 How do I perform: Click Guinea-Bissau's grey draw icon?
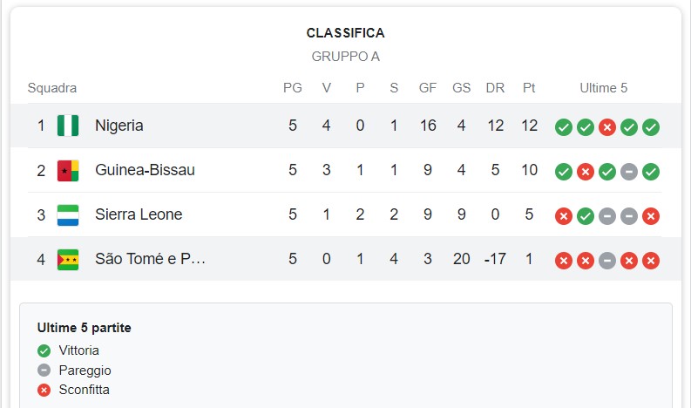tap(629, 172)
